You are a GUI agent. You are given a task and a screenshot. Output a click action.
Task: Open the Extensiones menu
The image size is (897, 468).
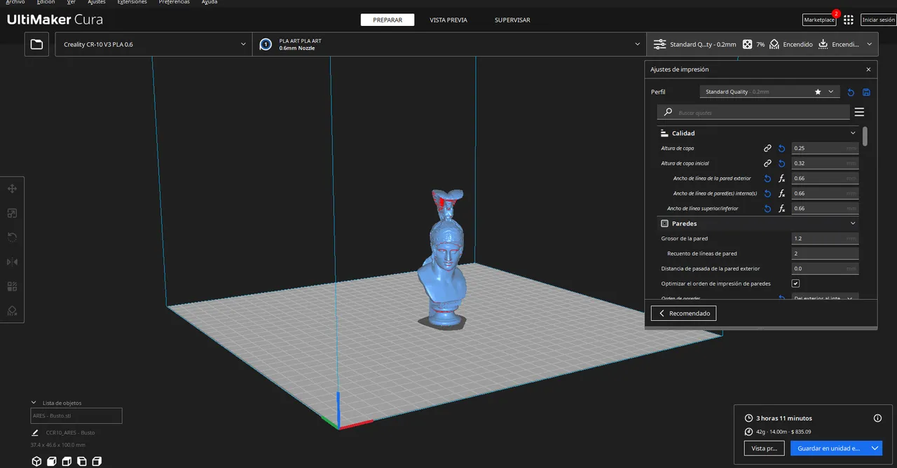point(132,2)
